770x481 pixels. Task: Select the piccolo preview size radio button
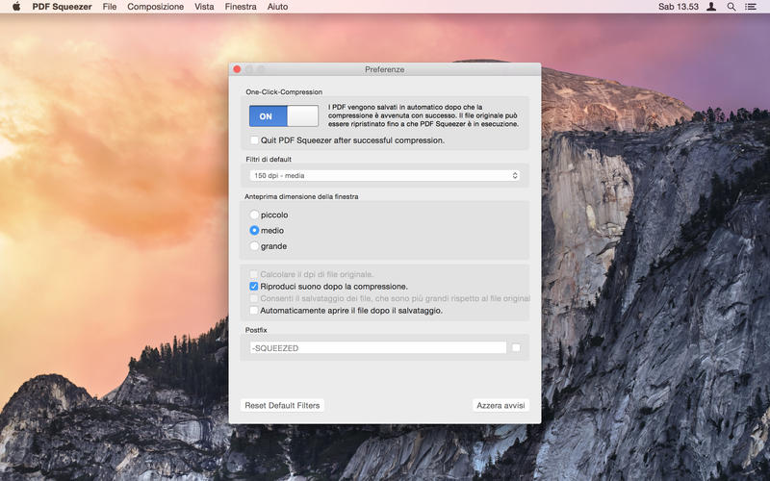254,215
